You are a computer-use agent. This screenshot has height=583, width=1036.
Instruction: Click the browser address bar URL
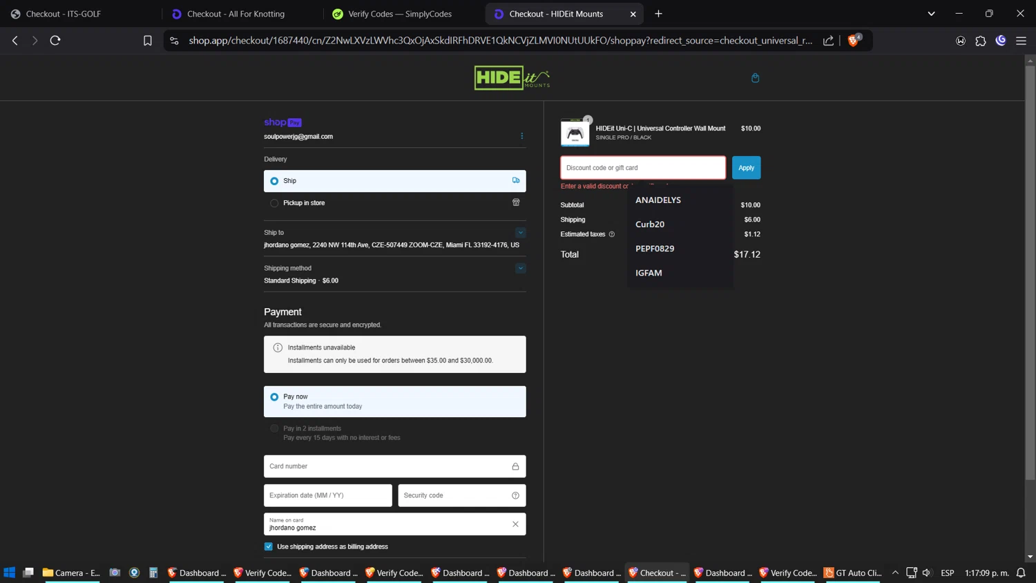[500, 41]
